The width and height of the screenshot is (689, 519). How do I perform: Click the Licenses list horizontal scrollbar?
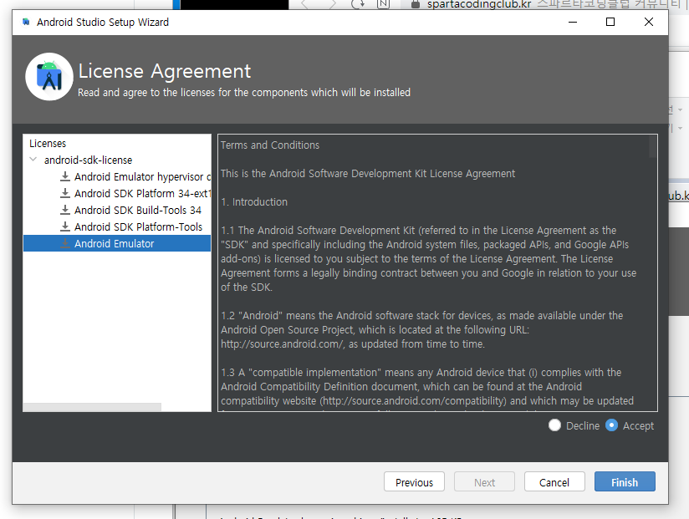pos(92,407)
